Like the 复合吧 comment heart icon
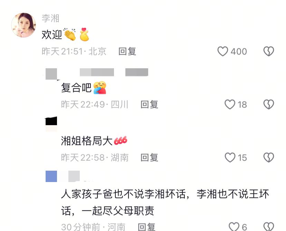Screen dimensions: 286x231 coord(230,104)
